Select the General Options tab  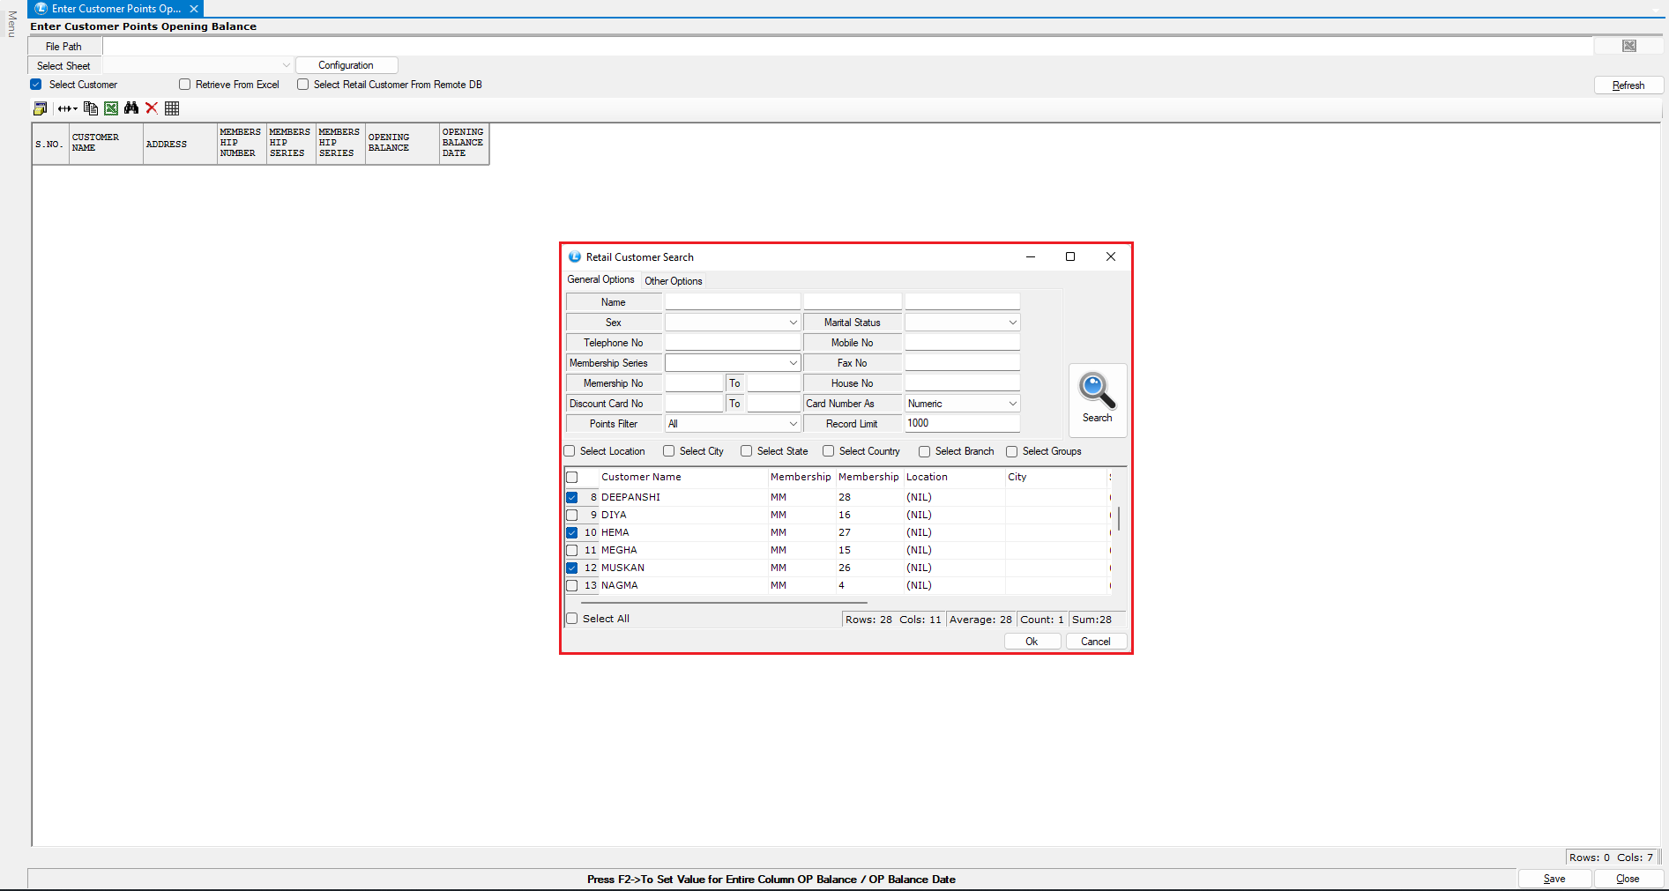(600, 279)
